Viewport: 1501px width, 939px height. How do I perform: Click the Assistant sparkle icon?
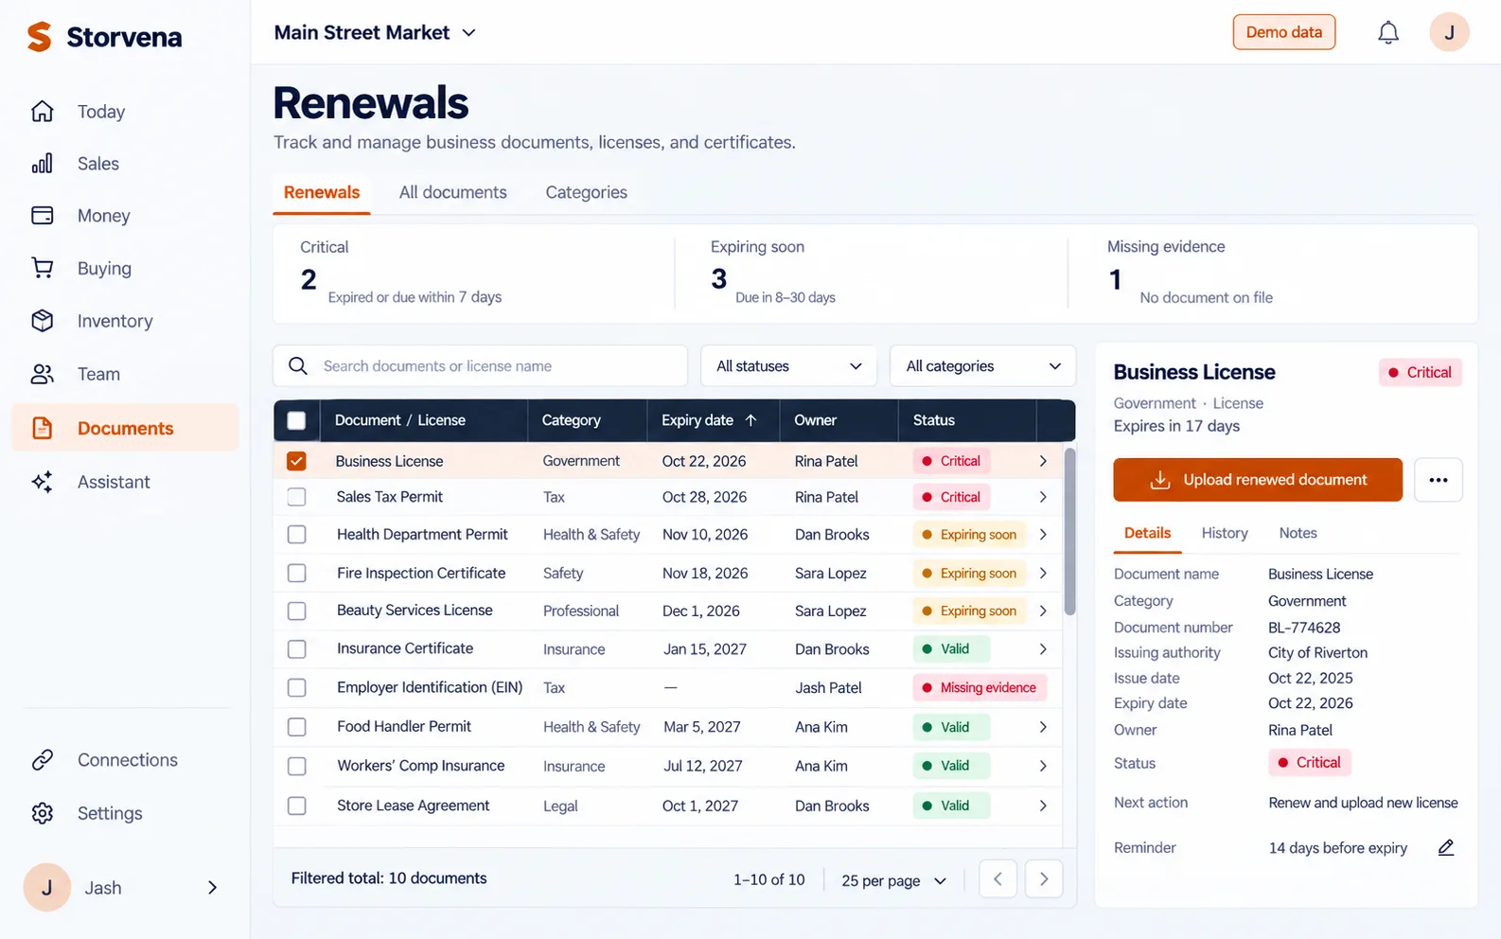click(x=43, y=482)
